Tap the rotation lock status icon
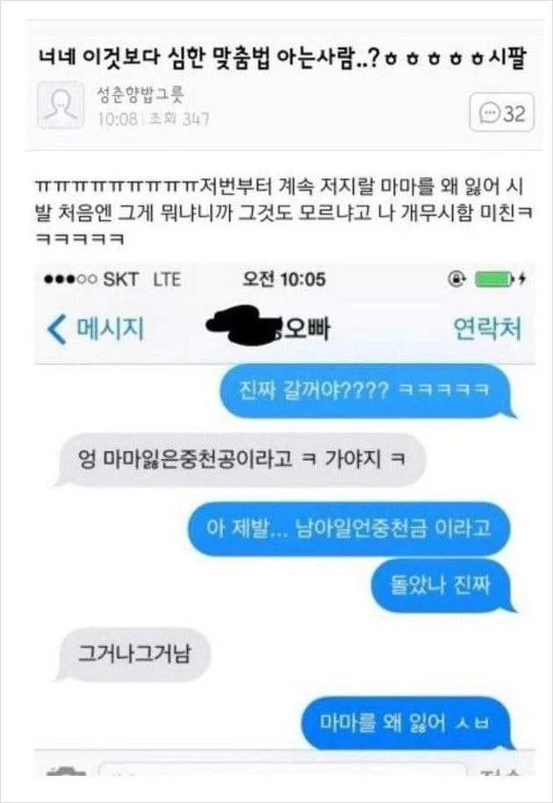Viewport: 553px width, 803px height. pyautogui.click(x=456, y=279)
